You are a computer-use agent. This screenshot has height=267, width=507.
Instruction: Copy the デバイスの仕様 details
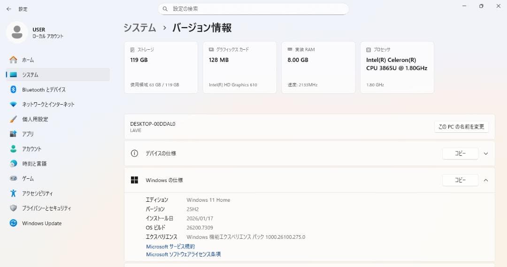[x=460, y=153]
